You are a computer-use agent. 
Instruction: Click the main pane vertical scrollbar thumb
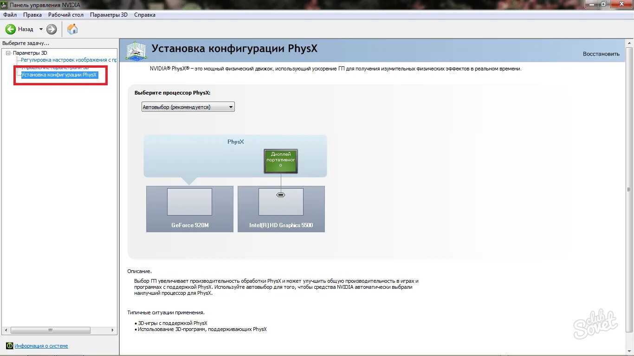click(x=629, y=189)
